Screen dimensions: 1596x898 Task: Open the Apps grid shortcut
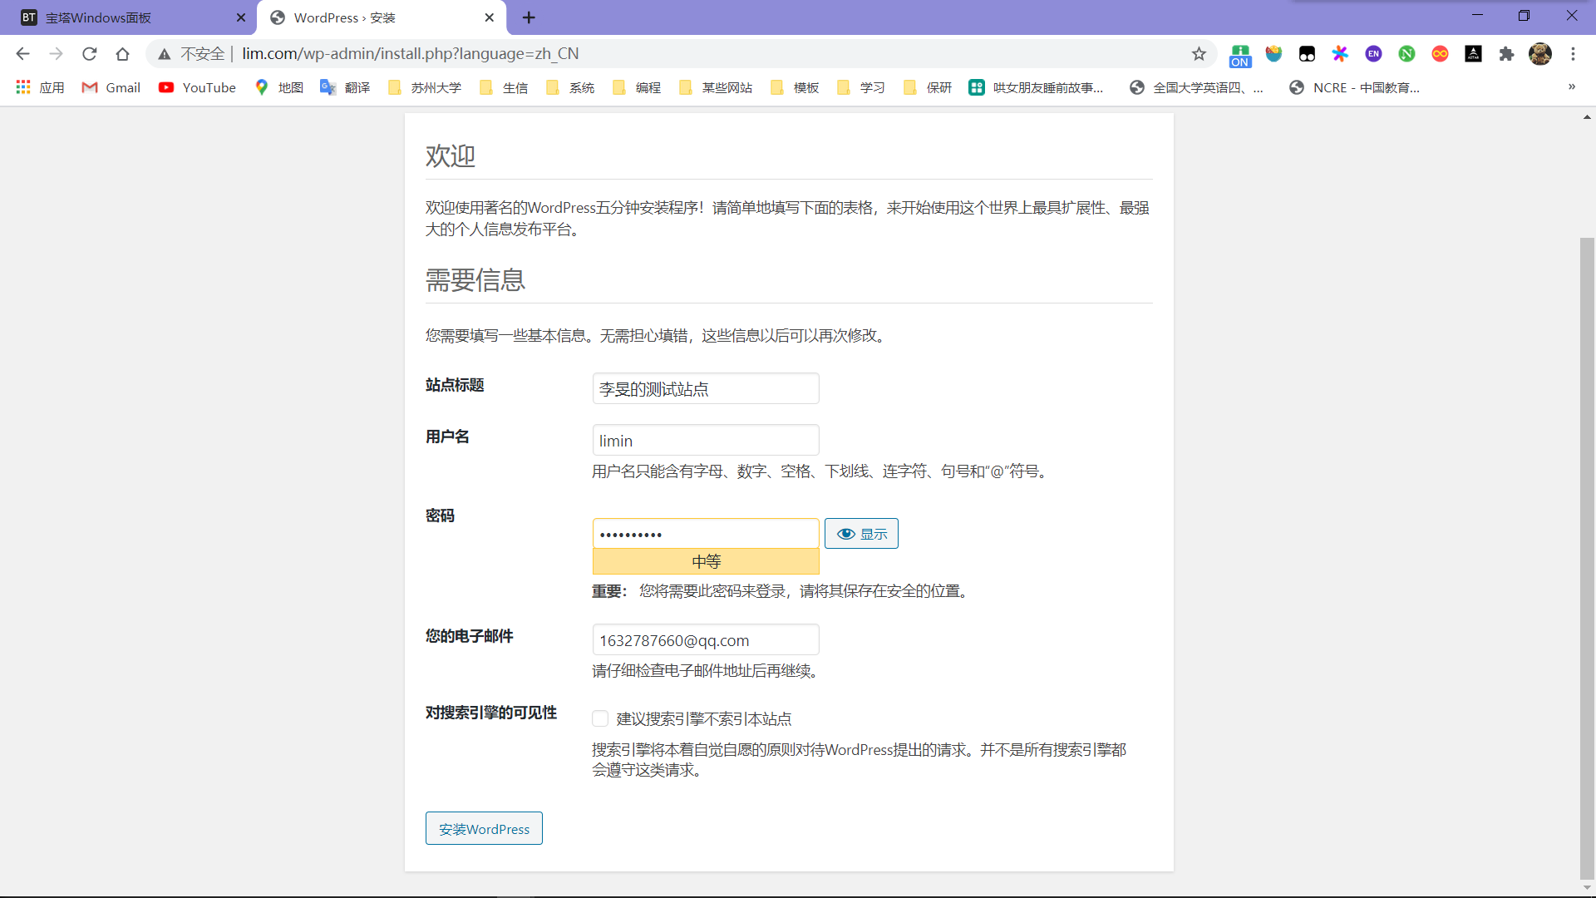tap(40, 87)
